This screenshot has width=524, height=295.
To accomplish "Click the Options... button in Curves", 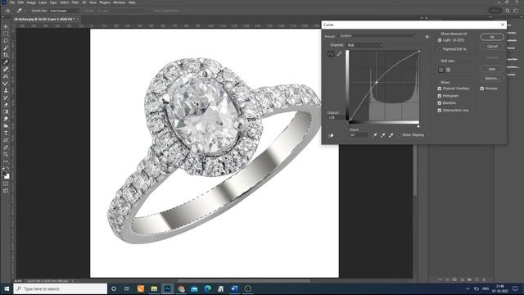I will (492, 79).
